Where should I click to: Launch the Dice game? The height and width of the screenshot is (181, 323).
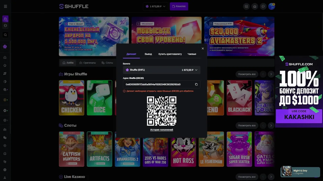(x=99, y=98)
